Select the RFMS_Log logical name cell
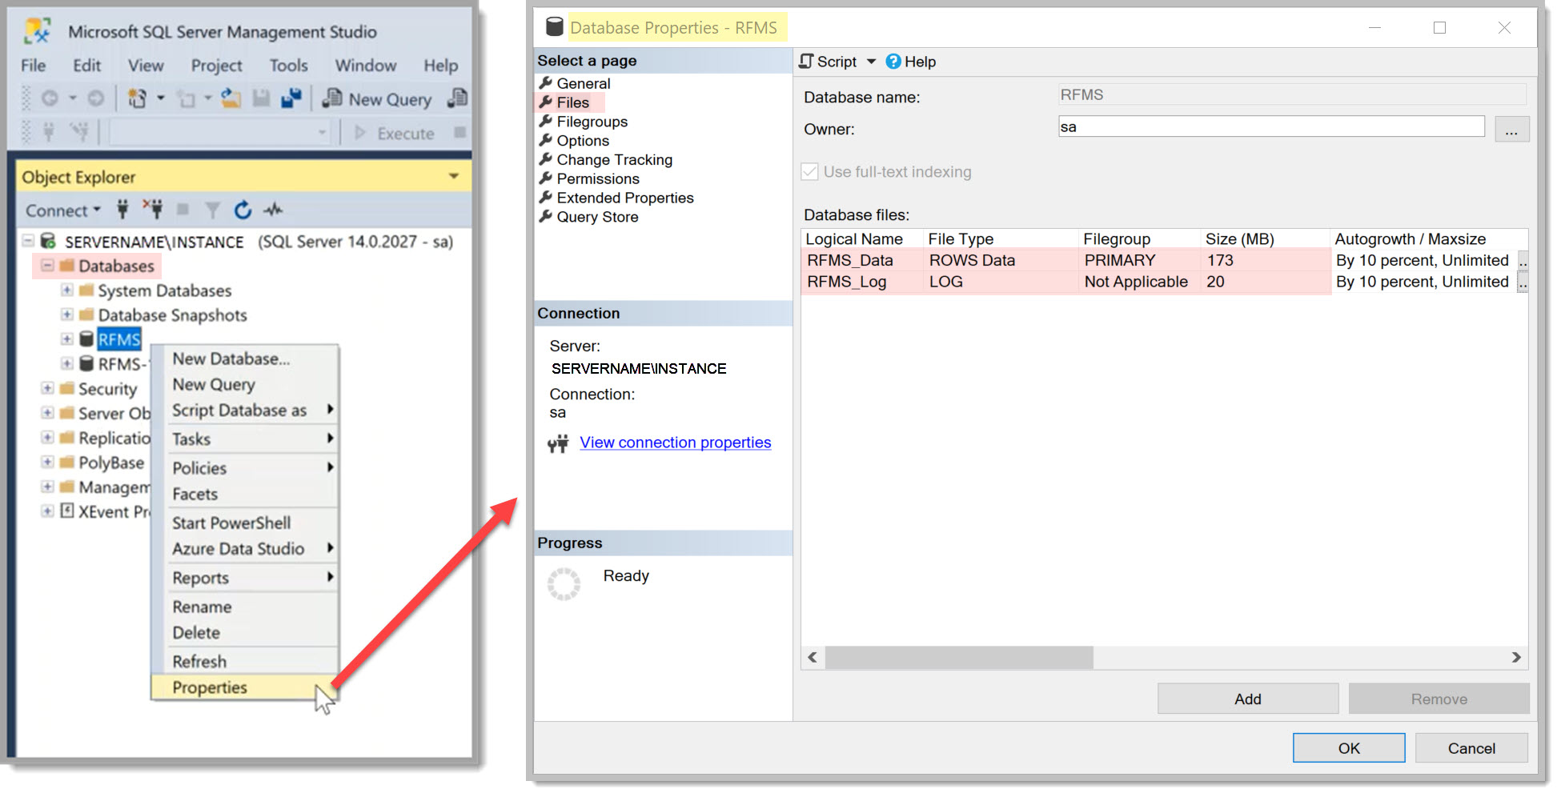The image size is (1557, 793). (x=862, y=282)
